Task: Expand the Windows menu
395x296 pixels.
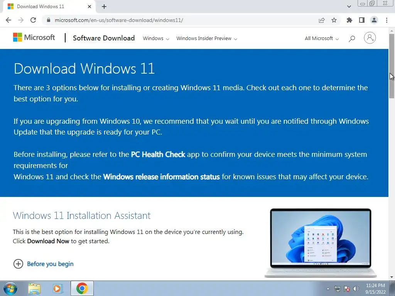Action: (x=156, y=39)
